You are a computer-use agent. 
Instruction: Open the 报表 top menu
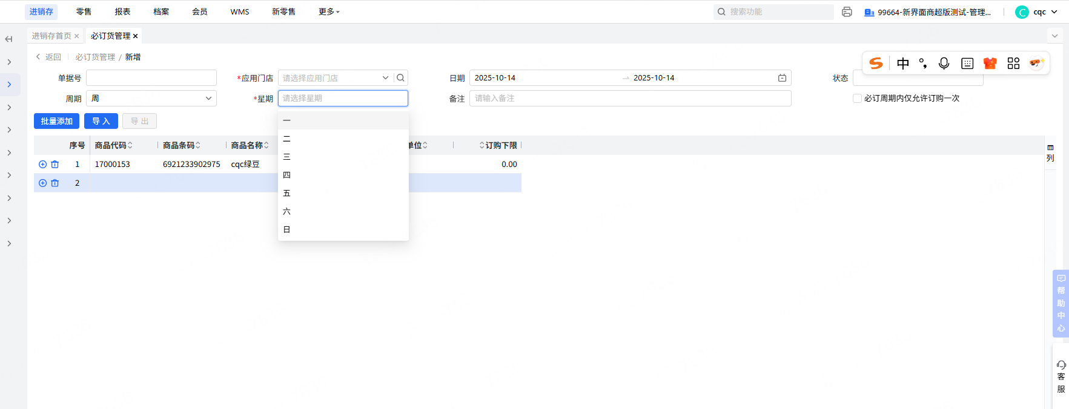point(122,11)
